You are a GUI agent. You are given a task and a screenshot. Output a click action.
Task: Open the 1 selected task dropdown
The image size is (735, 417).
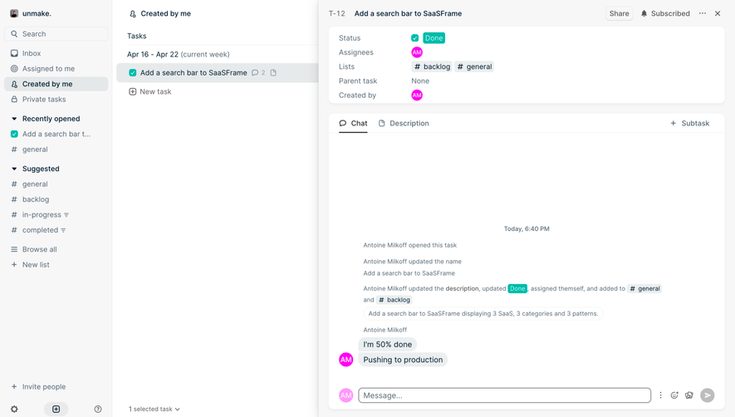tap(154, 409)
